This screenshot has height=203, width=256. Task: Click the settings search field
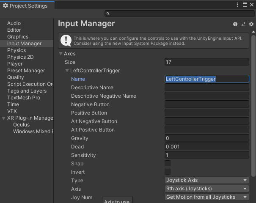tap(179, 14)
